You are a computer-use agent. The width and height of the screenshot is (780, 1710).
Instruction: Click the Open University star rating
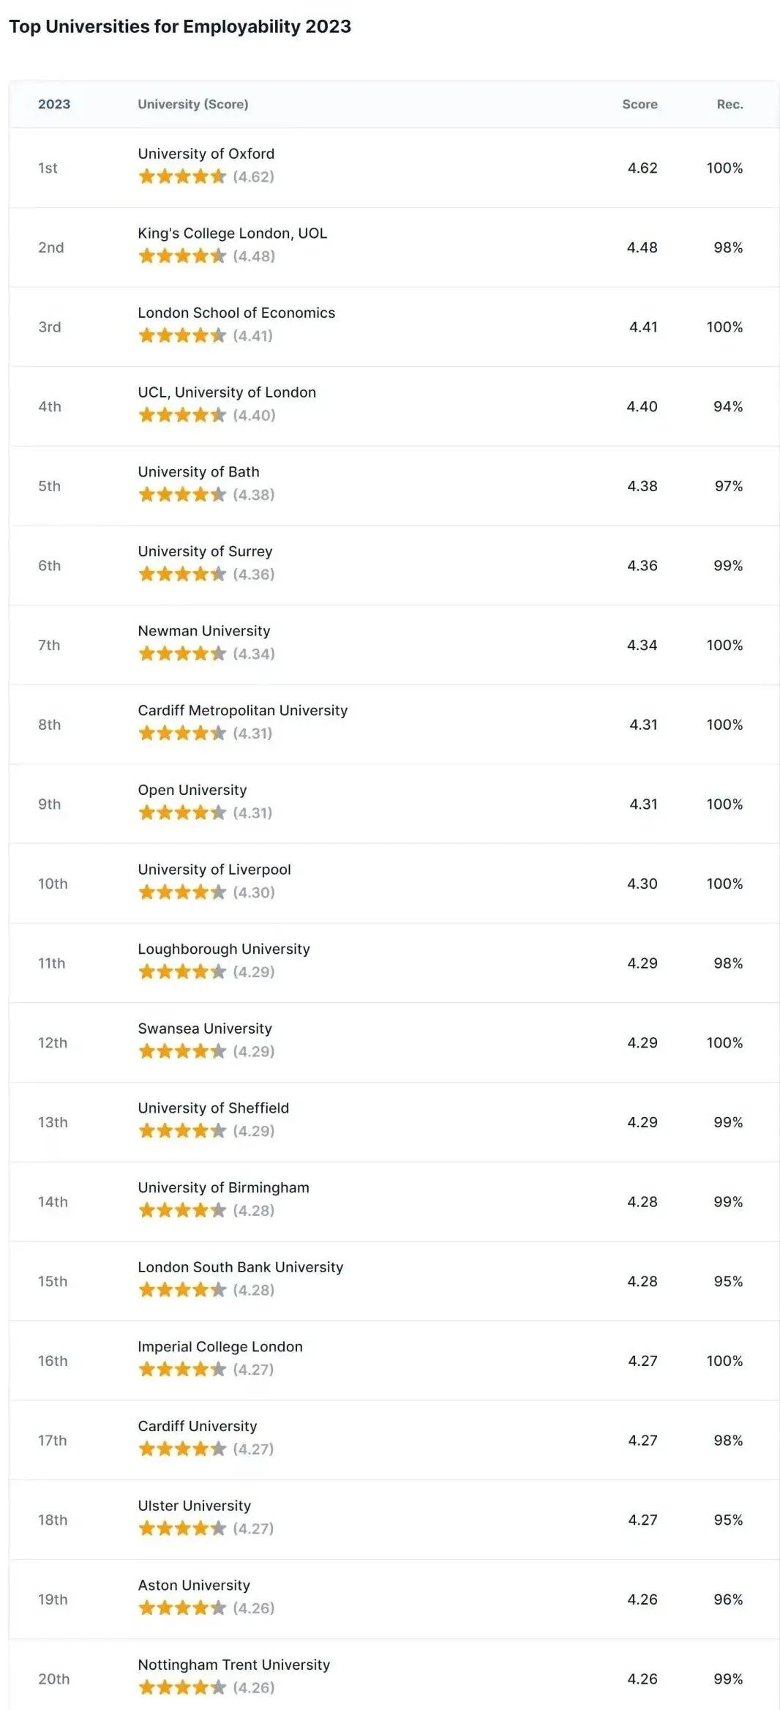(182, 813)
